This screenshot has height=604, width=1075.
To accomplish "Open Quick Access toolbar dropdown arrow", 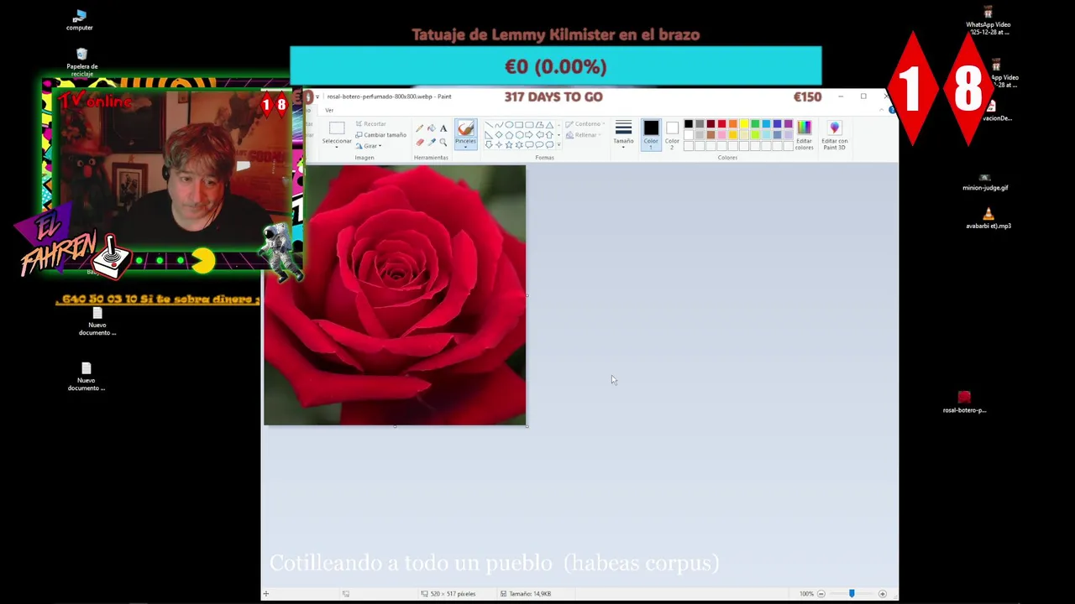I will 317,96.
